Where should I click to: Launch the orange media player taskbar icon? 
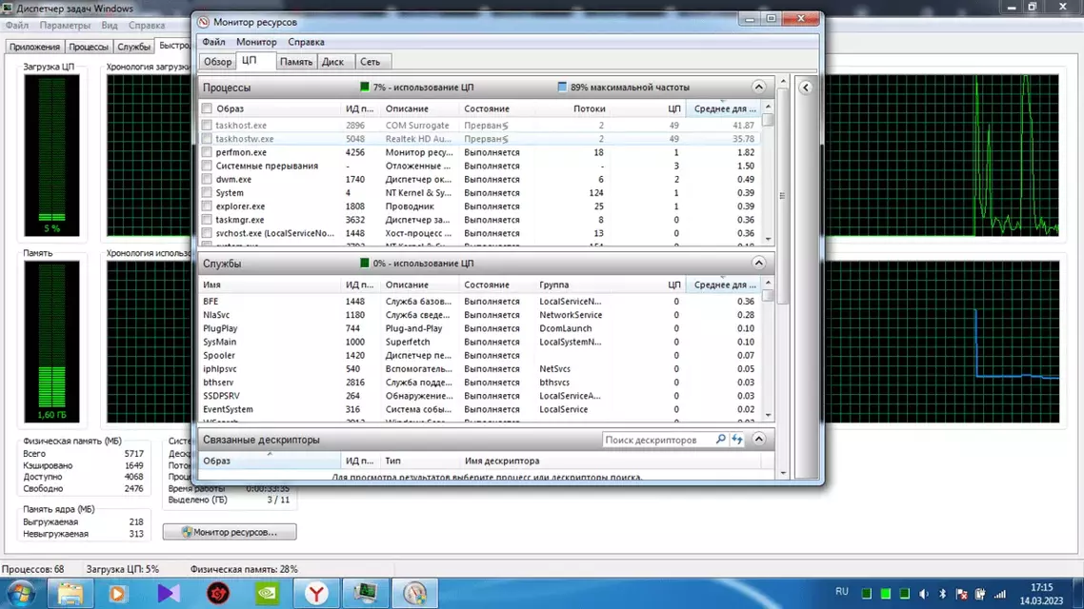pyautogui.click(x=117, y=593)
